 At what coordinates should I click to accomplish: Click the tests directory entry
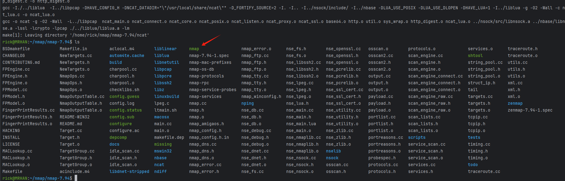474,138
